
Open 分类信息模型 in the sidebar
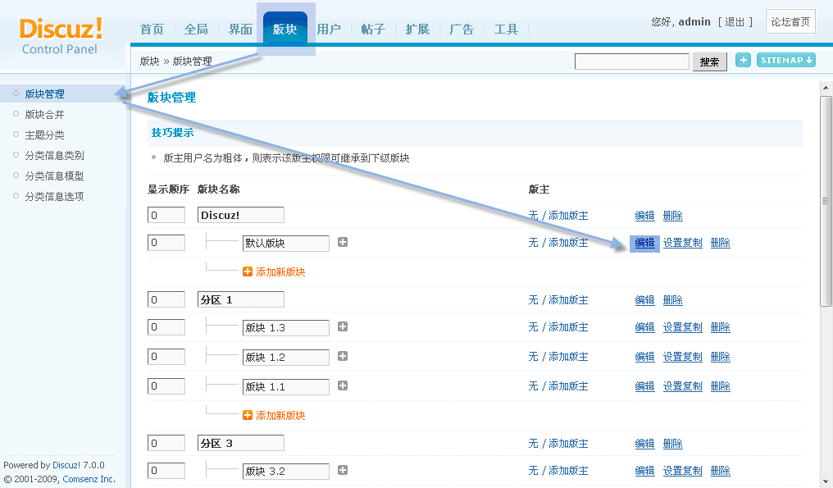click(x=54, y=176)
